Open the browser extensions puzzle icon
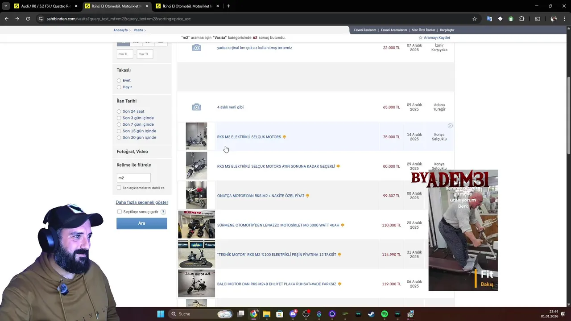 [x=521, y=19]
